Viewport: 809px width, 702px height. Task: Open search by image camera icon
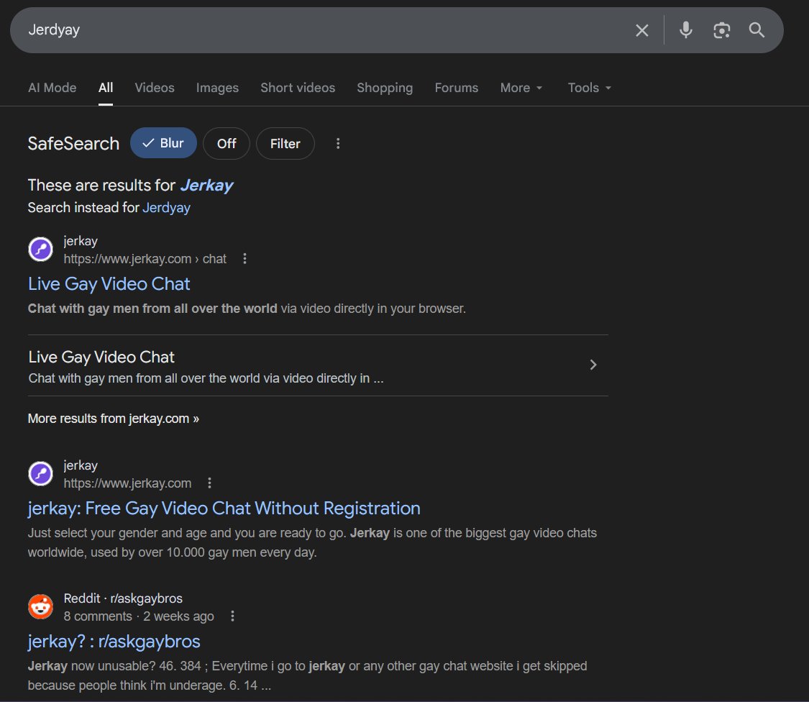click(x=721, y=30)
